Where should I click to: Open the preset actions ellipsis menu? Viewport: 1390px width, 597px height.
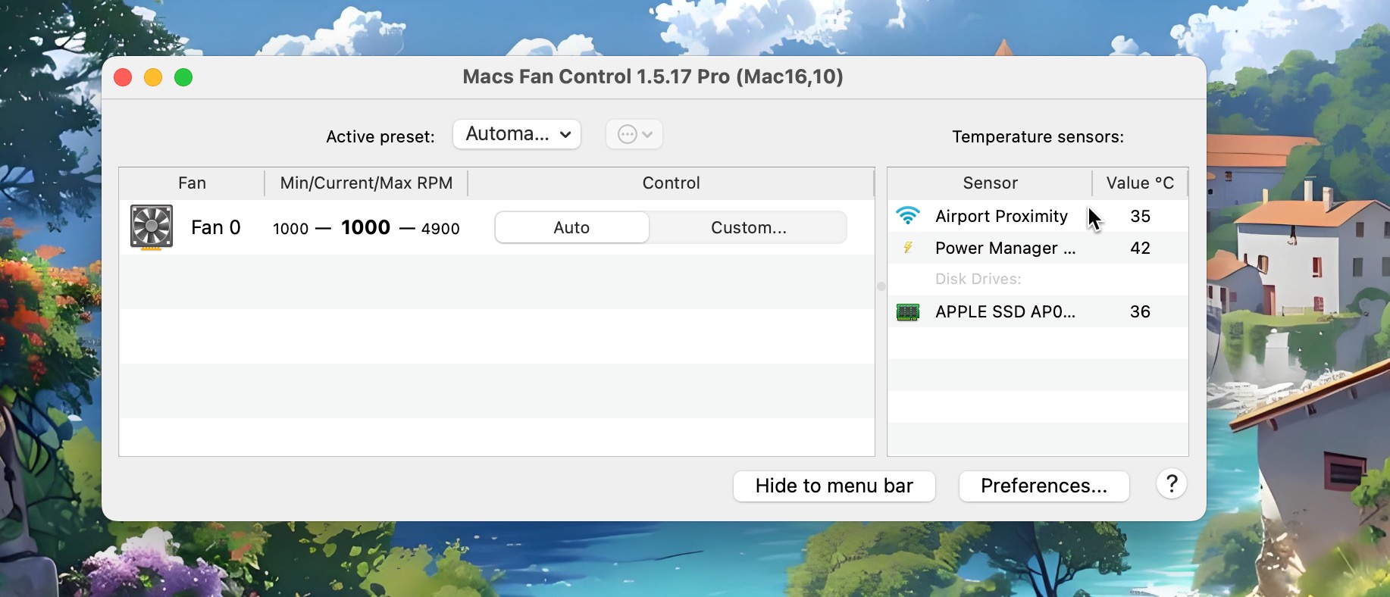634,135
